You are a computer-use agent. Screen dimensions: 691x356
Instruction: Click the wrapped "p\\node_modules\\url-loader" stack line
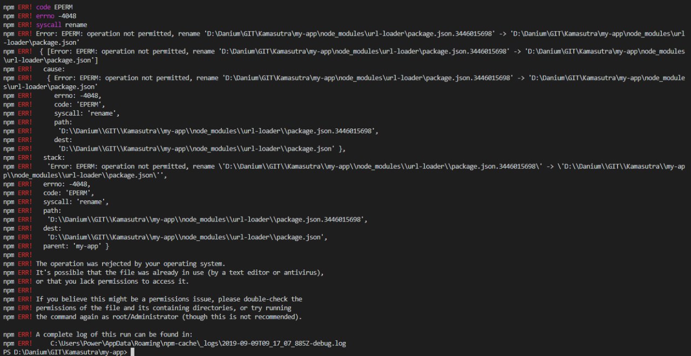point(85,176)
